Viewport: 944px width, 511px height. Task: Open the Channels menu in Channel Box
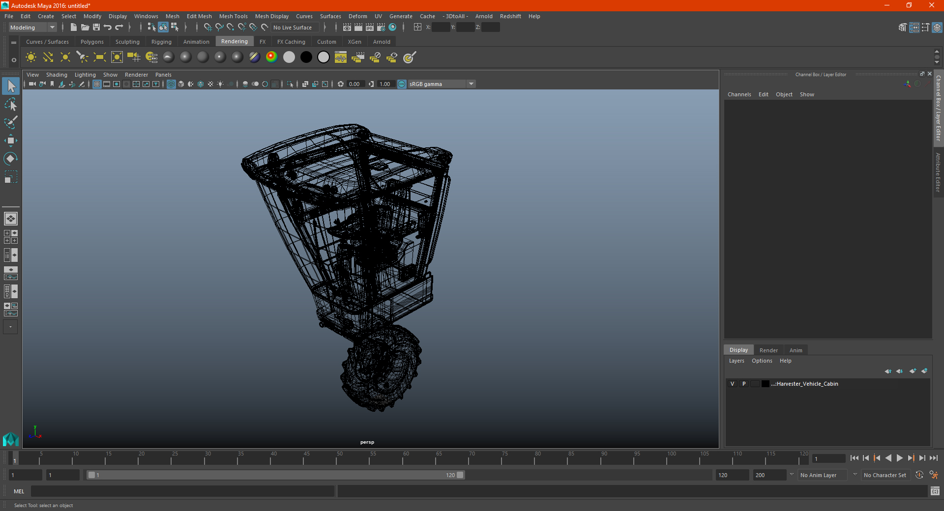739,94
